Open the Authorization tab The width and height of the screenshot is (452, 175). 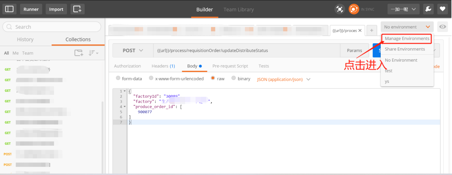pyautogui.click(x=127, y=66)
